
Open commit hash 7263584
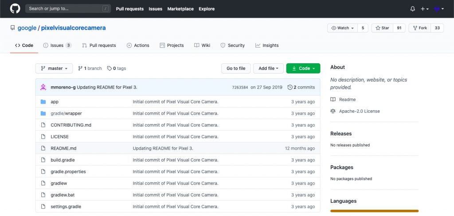(240, 87)
